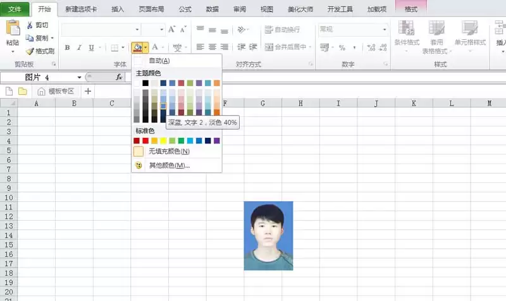Pick the yellow standard color swatch
This screenshot has height=301, width=506.
coord(163,140)
